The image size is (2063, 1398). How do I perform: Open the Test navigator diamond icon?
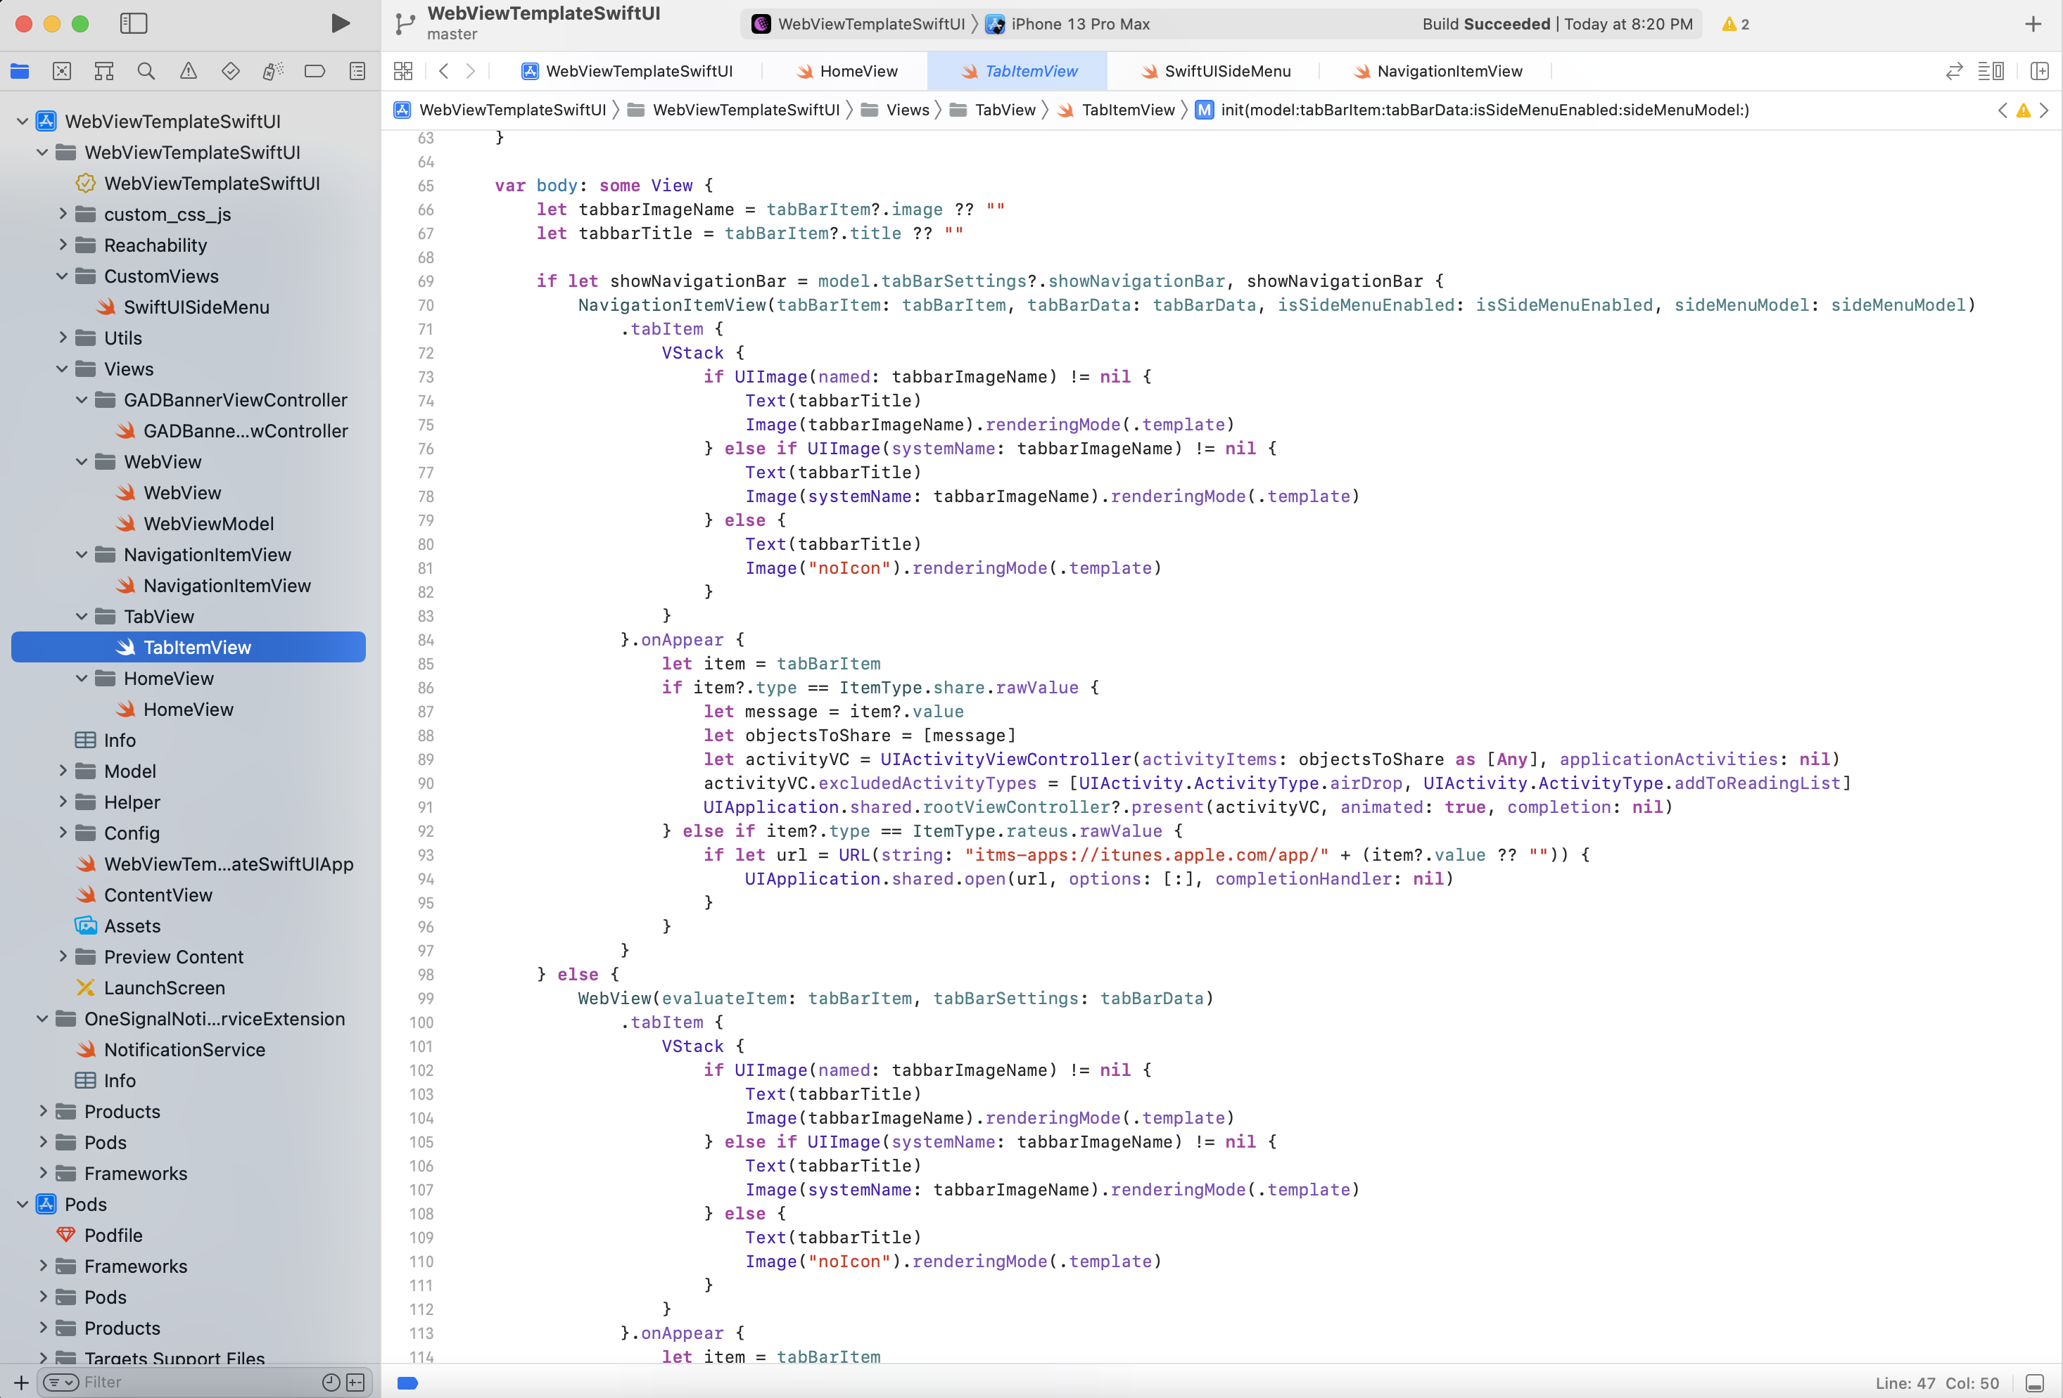click(231, 71)
